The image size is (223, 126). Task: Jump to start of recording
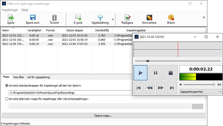[139, 88]
